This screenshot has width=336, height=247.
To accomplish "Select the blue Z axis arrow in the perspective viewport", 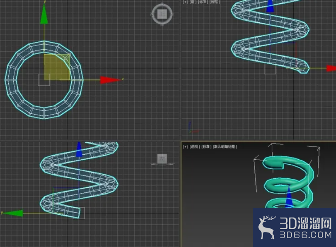I will pos(289,197).
